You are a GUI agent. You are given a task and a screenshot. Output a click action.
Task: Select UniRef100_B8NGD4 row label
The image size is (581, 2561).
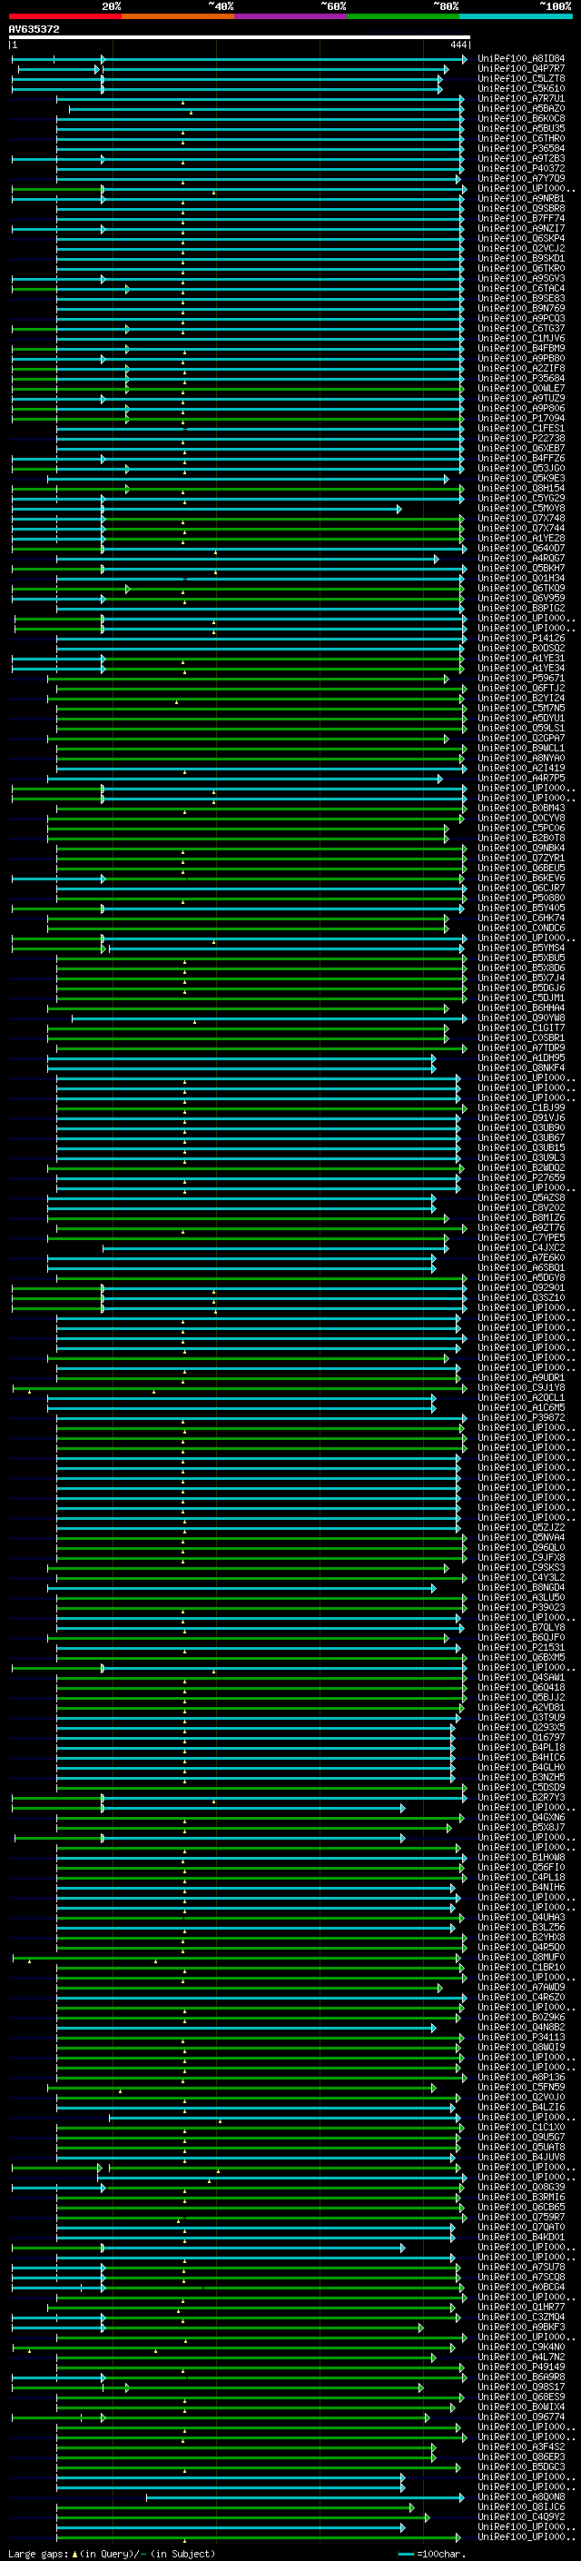click(520, 1589)
